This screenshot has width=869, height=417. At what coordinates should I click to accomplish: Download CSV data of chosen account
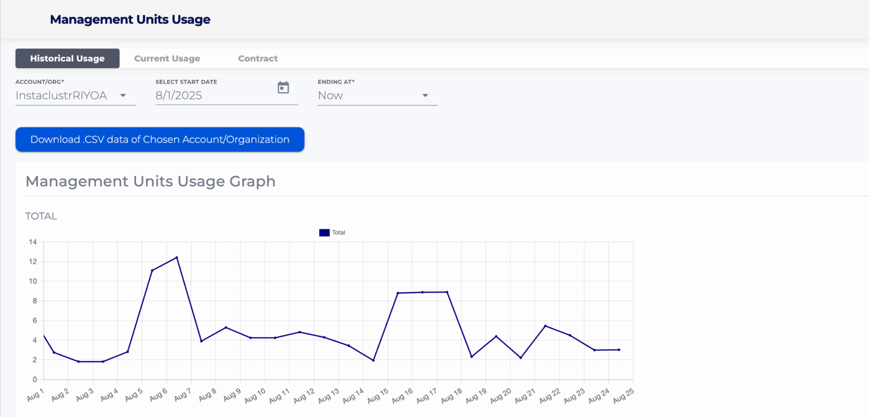(159, 140)
